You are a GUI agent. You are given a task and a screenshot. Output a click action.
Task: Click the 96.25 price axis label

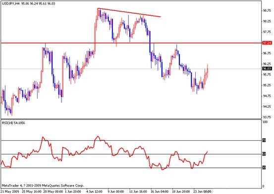click(x=267, y=64)
